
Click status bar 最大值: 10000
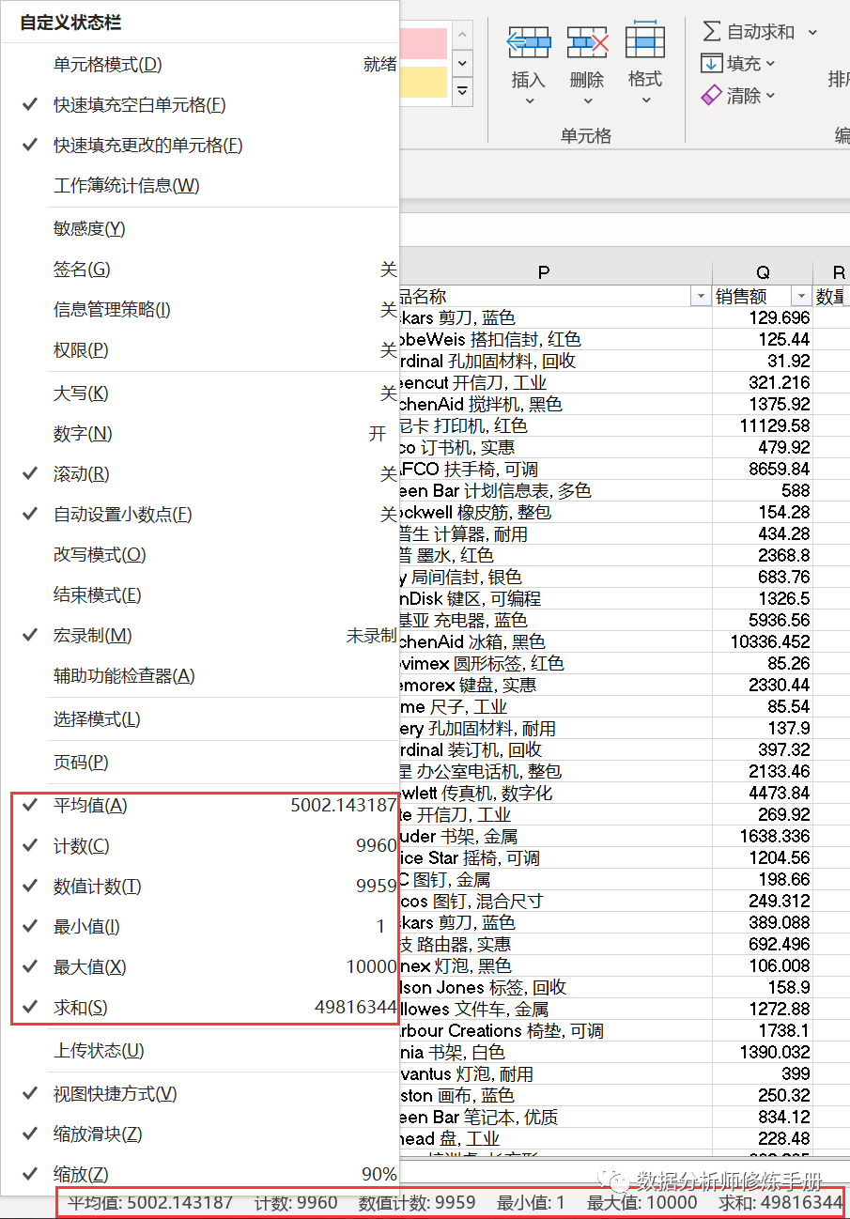642,1203
